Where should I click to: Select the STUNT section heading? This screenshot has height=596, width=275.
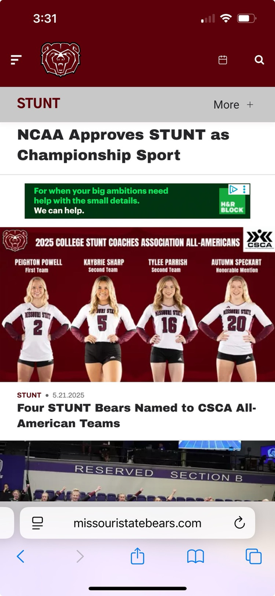click(x=38, y=104)
